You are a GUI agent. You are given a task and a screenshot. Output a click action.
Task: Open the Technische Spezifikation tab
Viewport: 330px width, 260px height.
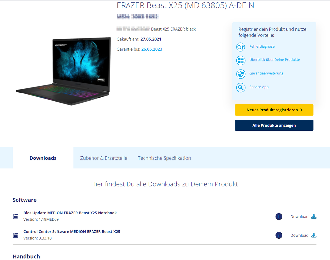pos(165,158)
